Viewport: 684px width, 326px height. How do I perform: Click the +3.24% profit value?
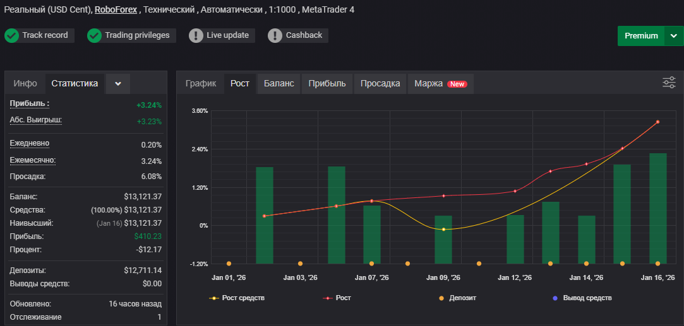tap(149, 105)
